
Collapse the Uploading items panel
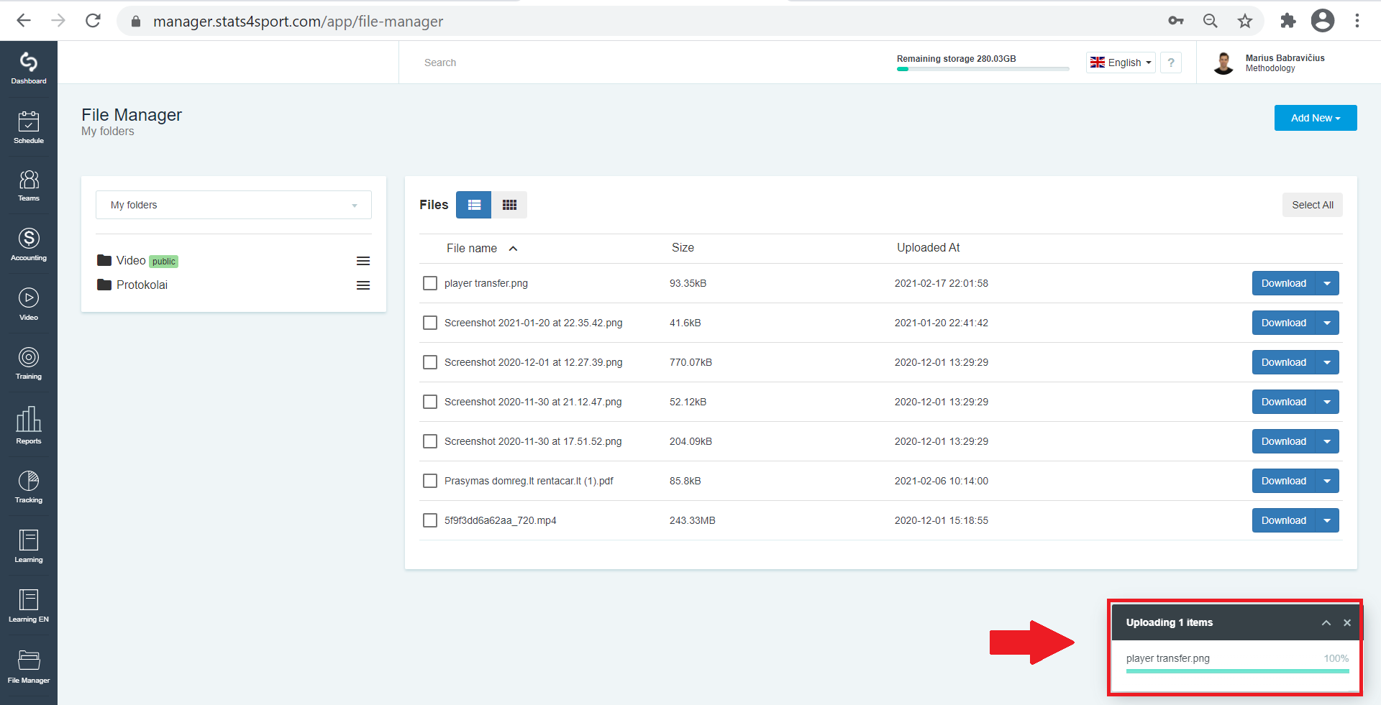(x=1326, y=623)
